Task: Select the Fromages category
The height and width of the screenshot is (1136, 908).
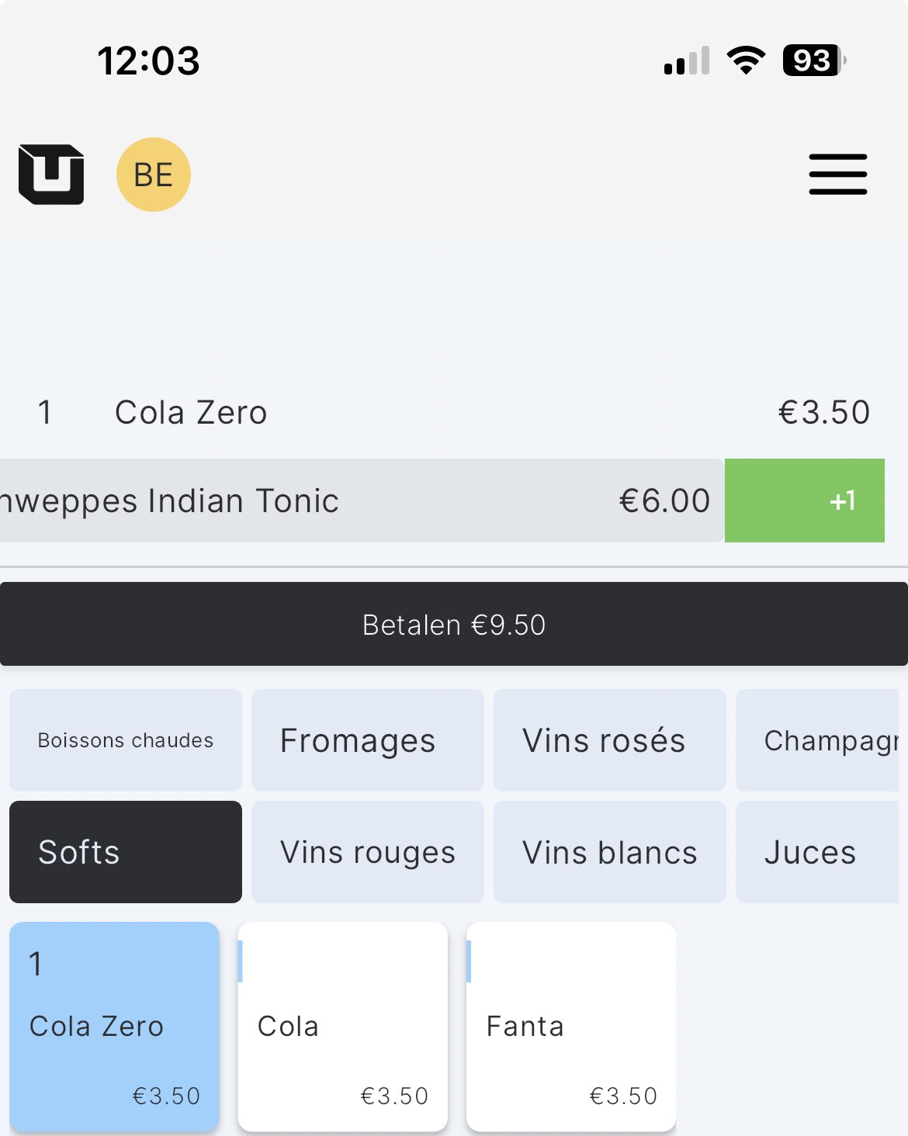Action: coord(368,740)
